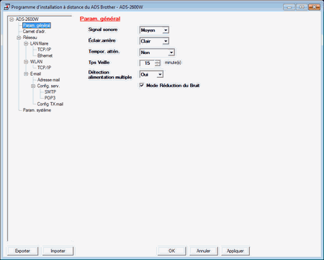Click the Appliquer button

(x=235, y=251)
